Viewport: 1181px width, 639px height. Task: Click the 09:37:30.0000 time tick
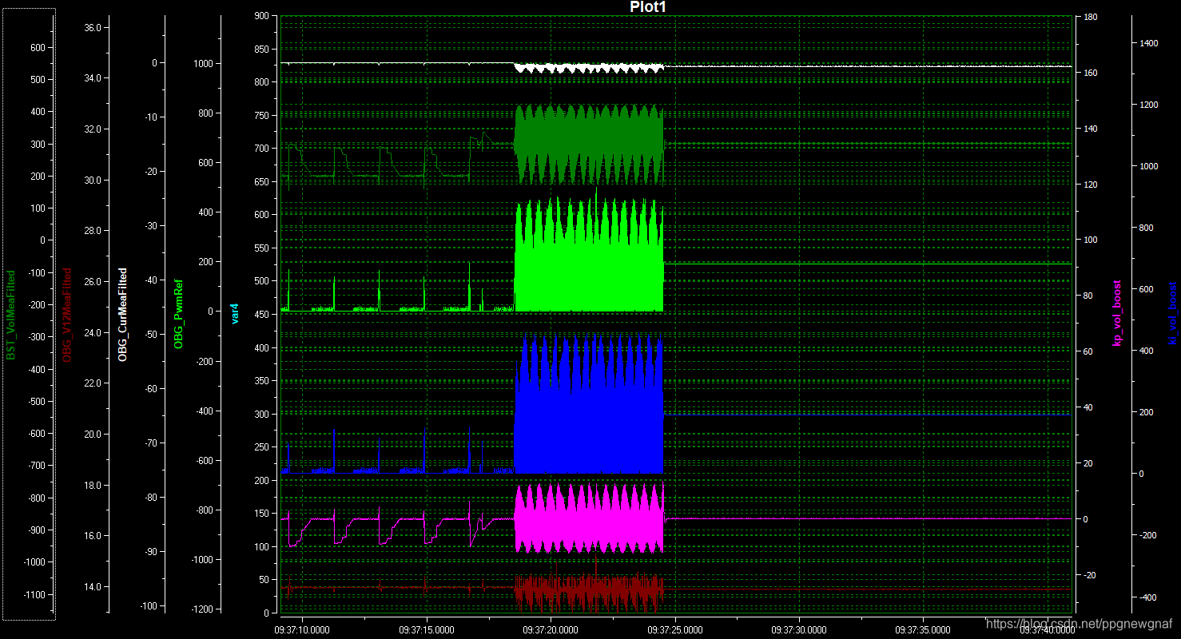click(x=800, y=629)
